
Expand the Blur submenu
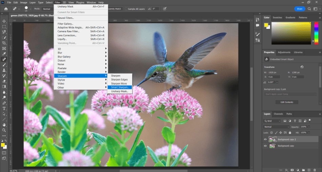pyautogui.click(x=81, y=53)
